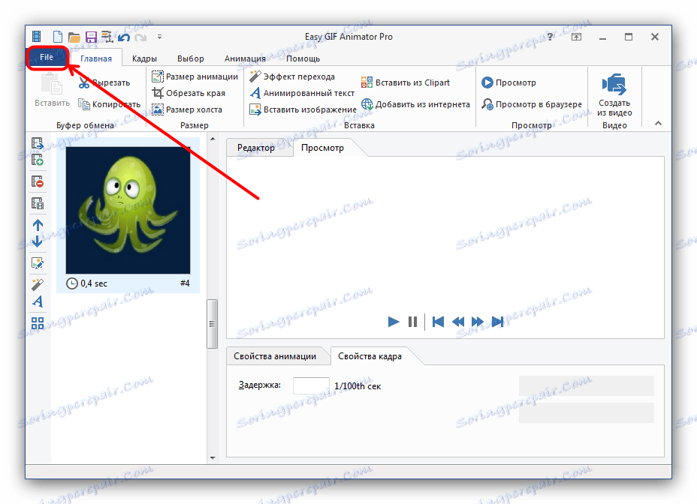Undo the last action
The image size is (697, 504).
122,36
